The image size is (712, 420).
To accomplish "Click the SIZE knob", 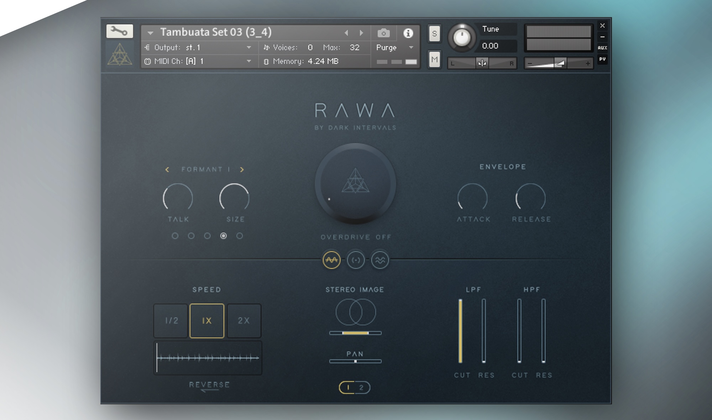I will [x=234, y=198].
